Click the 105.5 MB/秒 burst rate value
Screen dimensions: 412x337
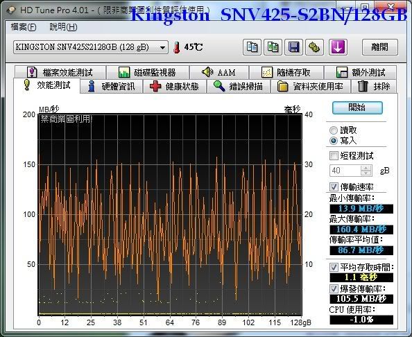[361, 299]
